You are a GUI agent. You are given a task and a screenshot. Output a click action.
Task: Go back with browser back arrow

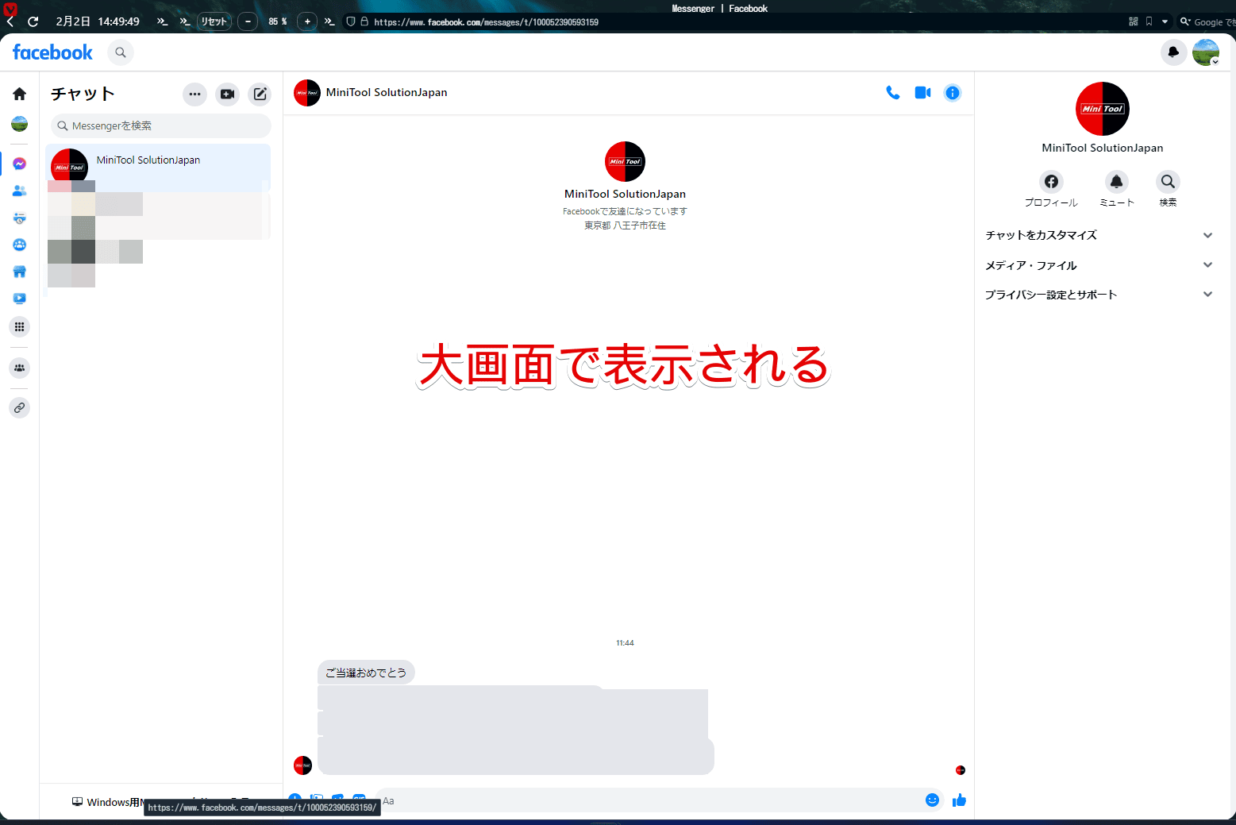pyautogui.click(x=10, y=21)
